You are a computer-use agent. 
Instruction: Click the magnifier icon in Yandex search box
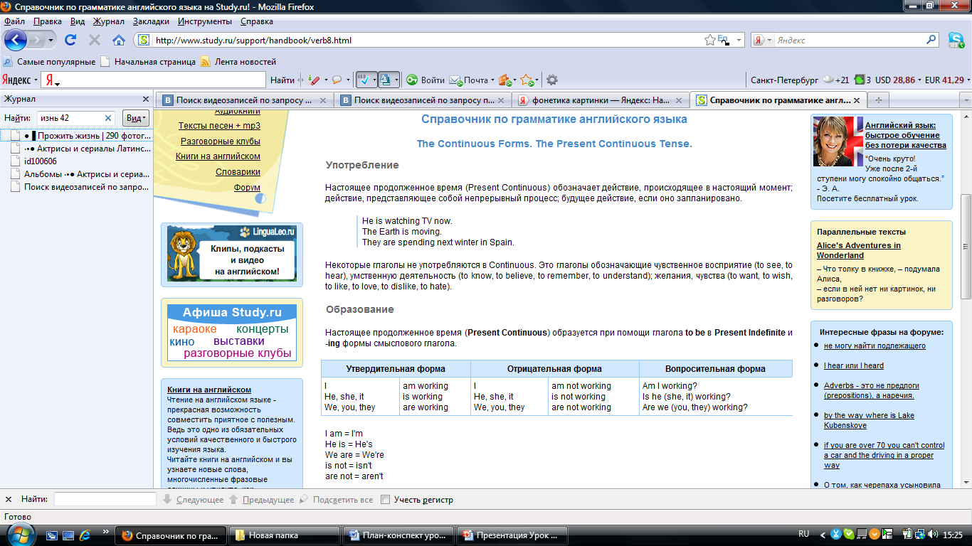click(x=931, y=41)
